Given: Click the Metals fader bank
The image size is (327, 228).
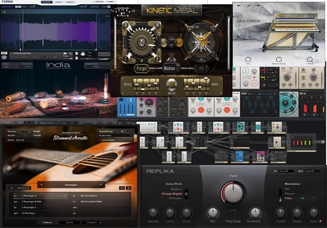Looking at the screenshot, I should click(146, 85).
